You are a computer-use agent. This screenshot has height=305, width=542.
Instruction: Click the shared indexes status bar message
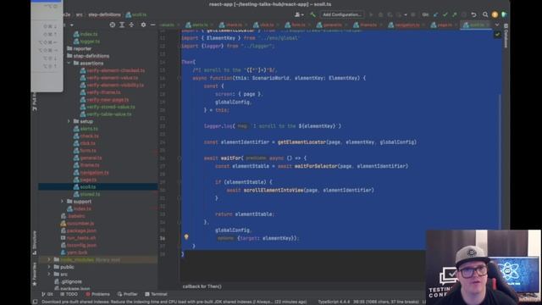click(x=174, y=302)
